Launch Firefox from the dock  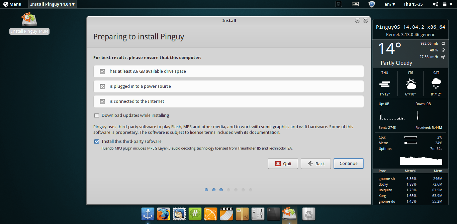click(164, 214)
